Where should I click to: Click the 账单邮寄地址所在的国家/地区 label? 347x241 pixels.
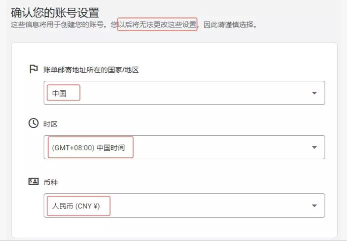pyautogui.click(x=91, y=70)
